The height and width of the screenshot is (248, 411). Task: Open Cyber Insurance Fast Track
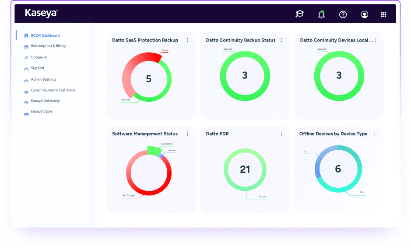pos(53,90)
